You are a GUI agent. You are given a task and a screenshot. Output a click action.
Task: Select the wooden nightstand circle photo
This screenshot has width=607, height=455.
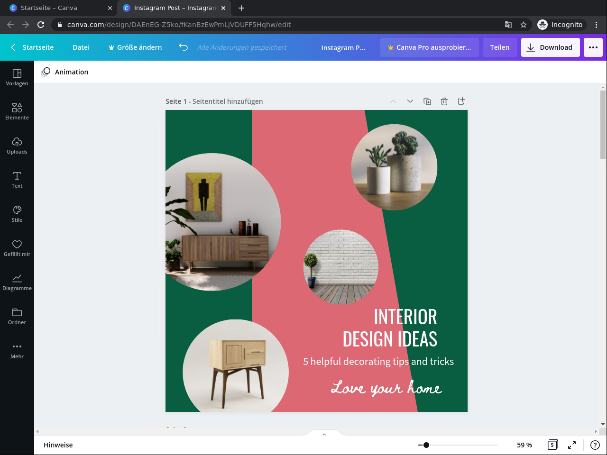point(236,366)
